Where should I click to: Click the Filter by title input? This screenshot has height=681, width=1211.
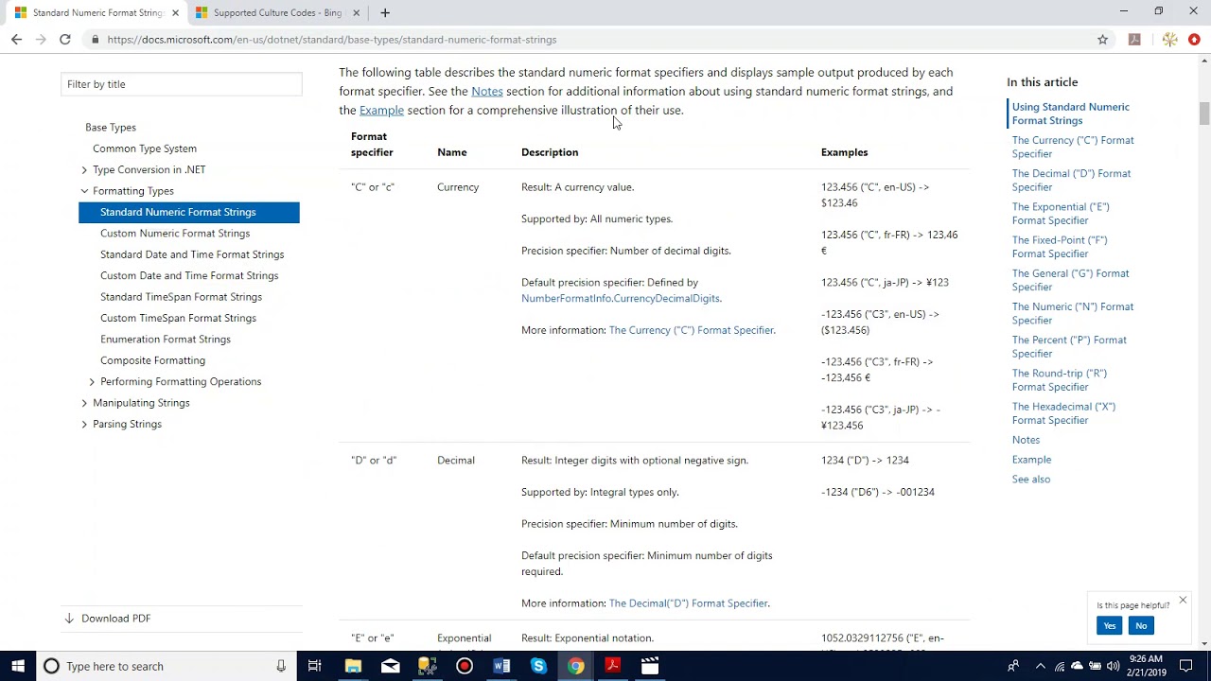pos(182,84)
